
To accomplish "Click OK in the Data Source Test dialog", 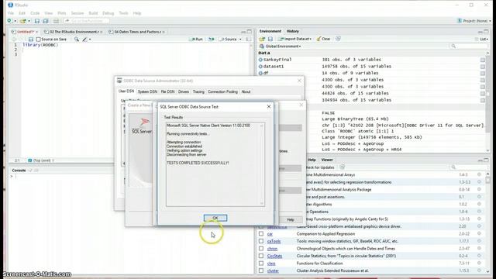I will [215, 218].
